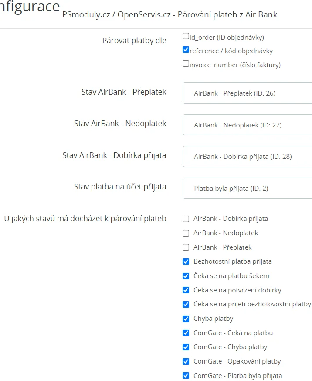Viewport: 312px width, 381px height.
Task: Deselect Chyba platby checkbox
Action: [186, 319]
